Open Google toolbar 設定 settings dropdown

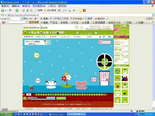point(150,19)
